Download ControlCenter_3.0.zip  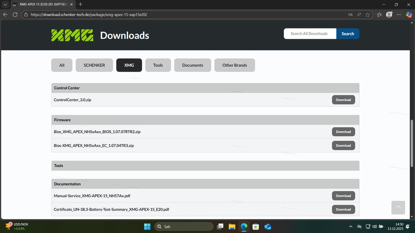coord(343,100)
